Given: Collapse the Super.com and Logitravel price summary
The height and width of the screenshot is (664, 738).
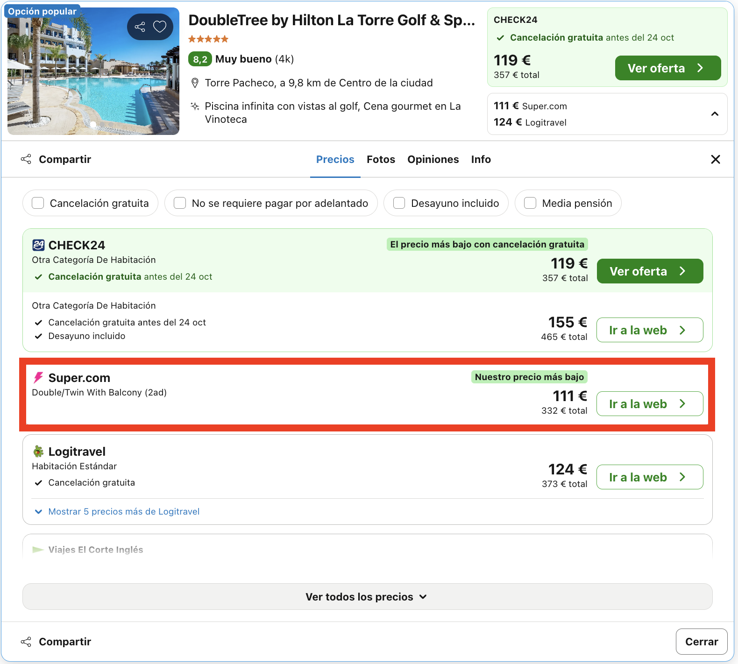Looking at the screenshot, I should click(x=715, y=114).
